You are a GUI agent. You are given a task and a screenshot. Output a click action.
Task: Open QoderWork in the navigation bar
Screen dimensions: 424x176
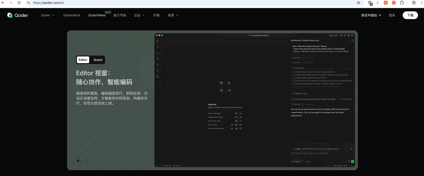pos(72,15)
